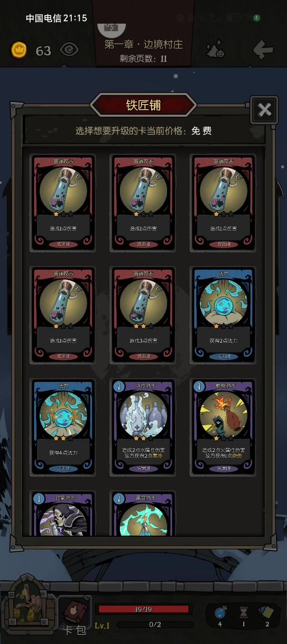Viewport: 287px width, 644px height.
Task: Pick the 雷暴药水 lightning potion card
Action: click(143, 514)
